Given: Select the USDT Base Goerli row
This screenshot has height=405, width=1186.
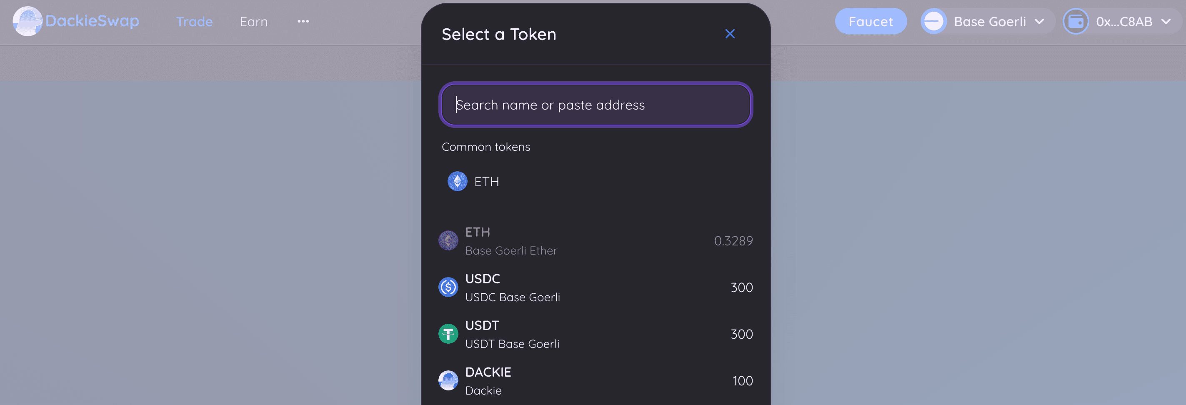Looking at the screenshot, I should coord(596,334).
